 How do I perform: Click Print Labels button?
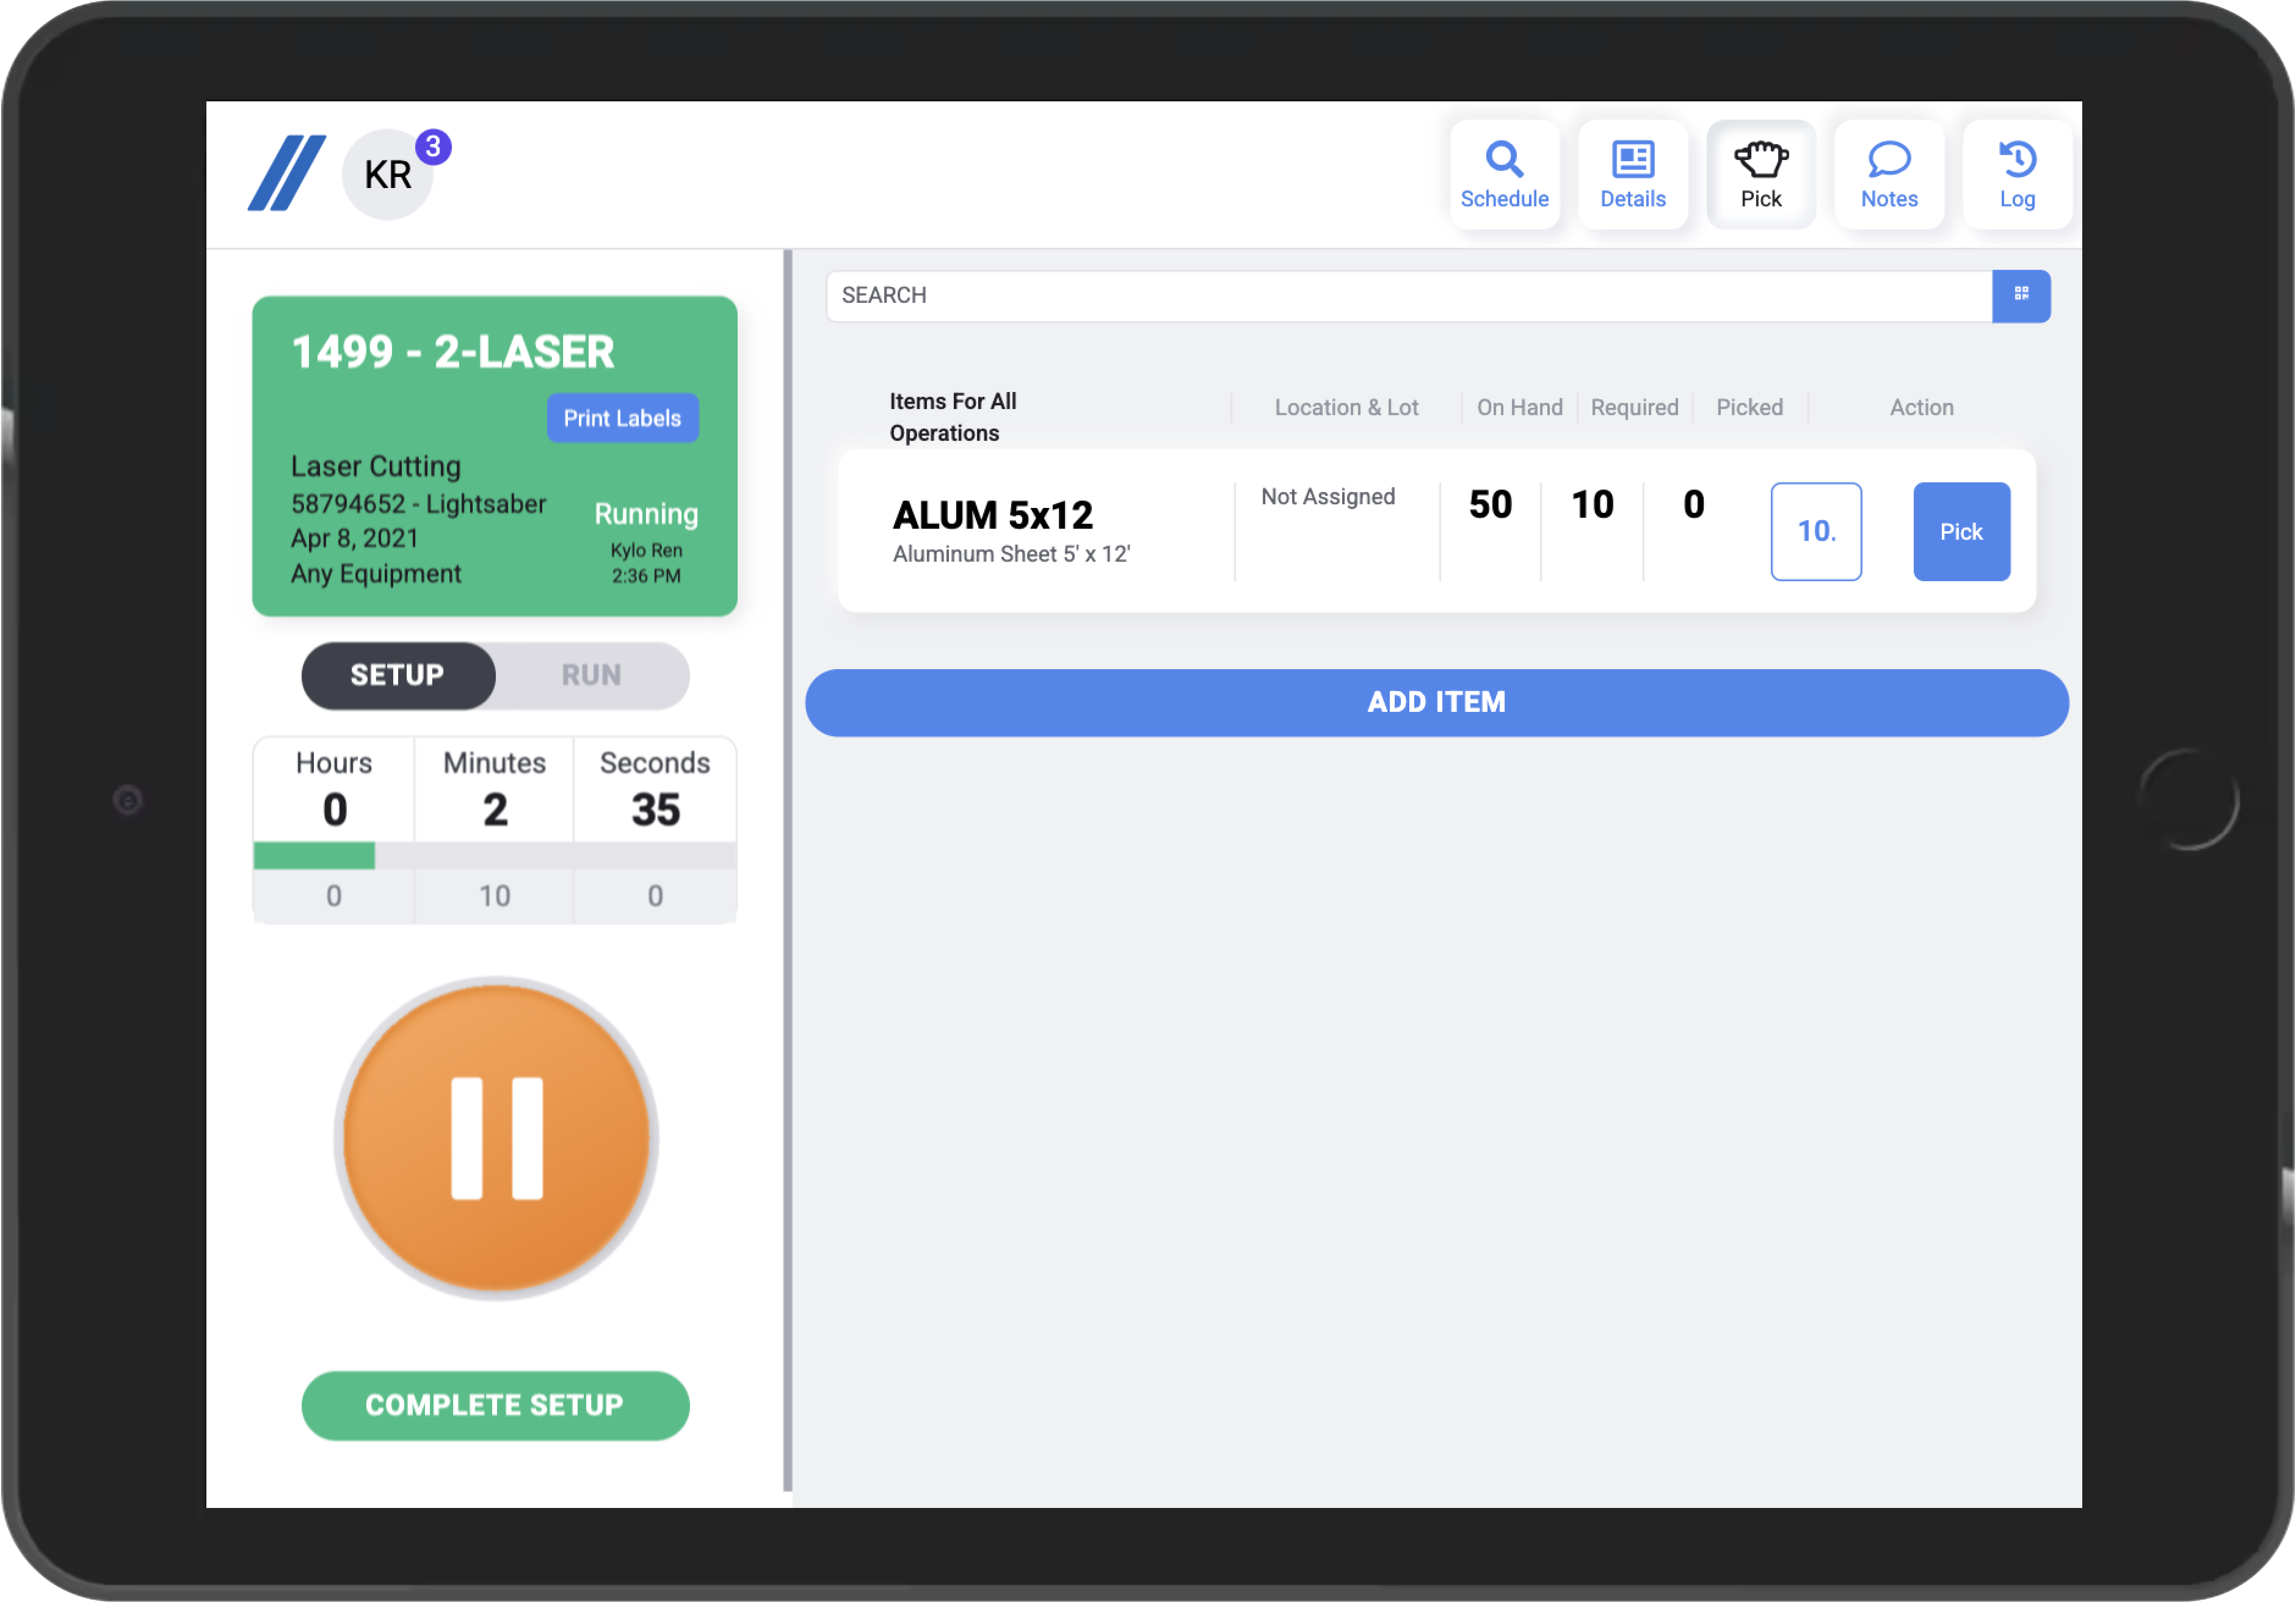pyautogui.click(x=622, y=418)
